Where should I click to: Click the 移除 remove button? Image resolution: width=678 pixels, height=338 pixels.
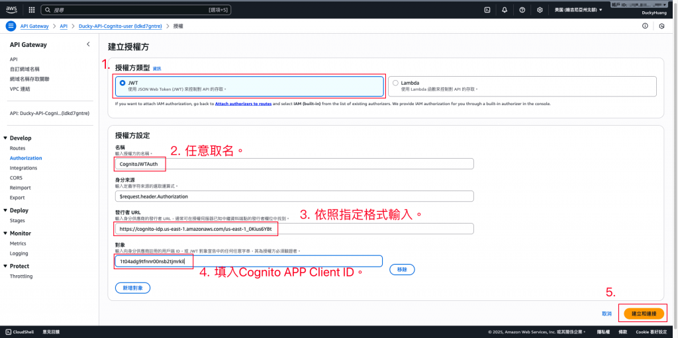402,269
